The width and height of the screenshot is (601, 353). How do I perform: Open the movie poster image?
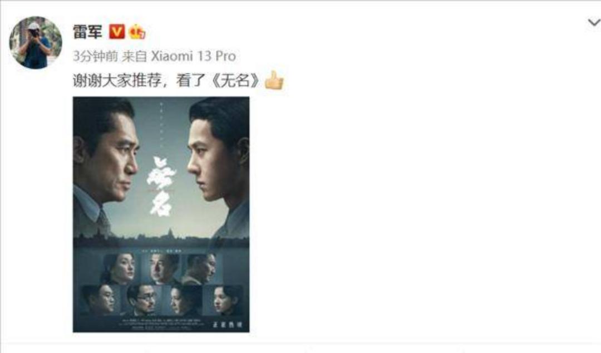click(x=161, y=214)
